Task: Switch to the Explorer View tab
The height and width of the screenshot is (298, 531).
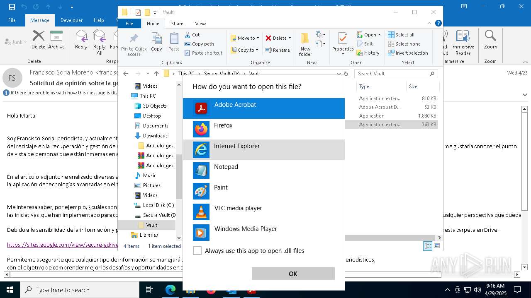Action: click(200, 24)
